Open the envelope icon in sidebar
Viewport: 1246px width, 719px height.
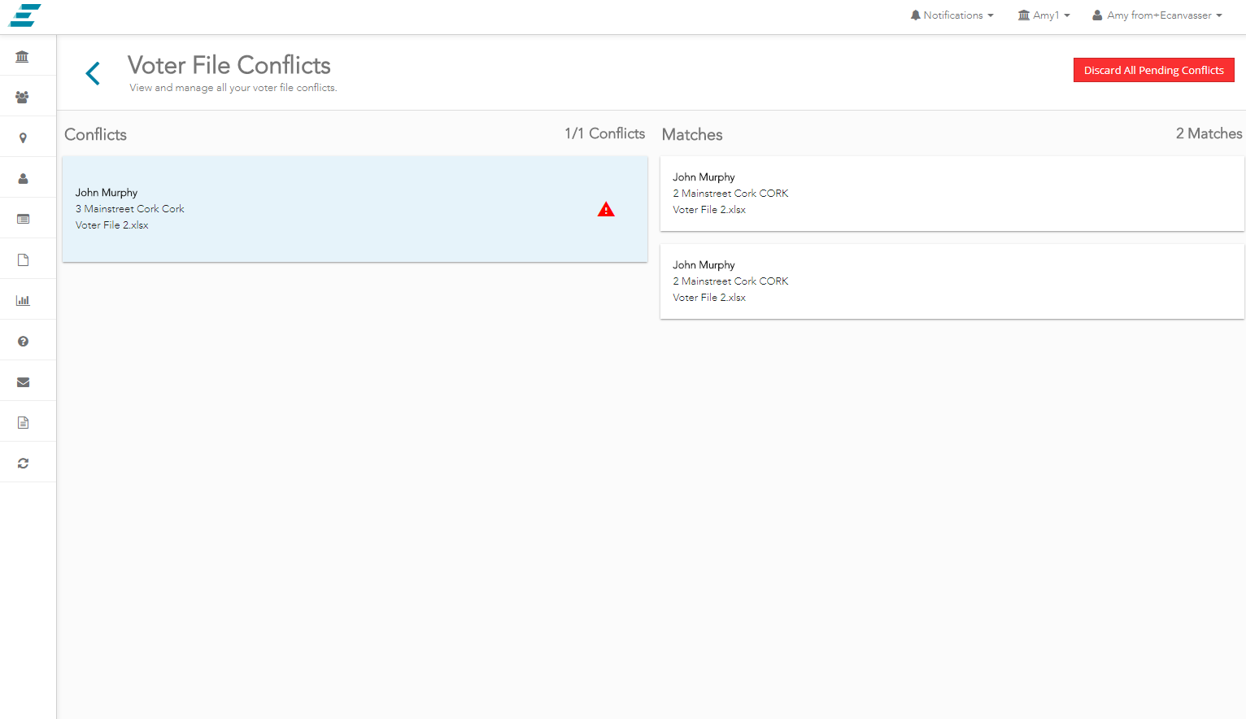pyautogui.click(x=23, y=382)
